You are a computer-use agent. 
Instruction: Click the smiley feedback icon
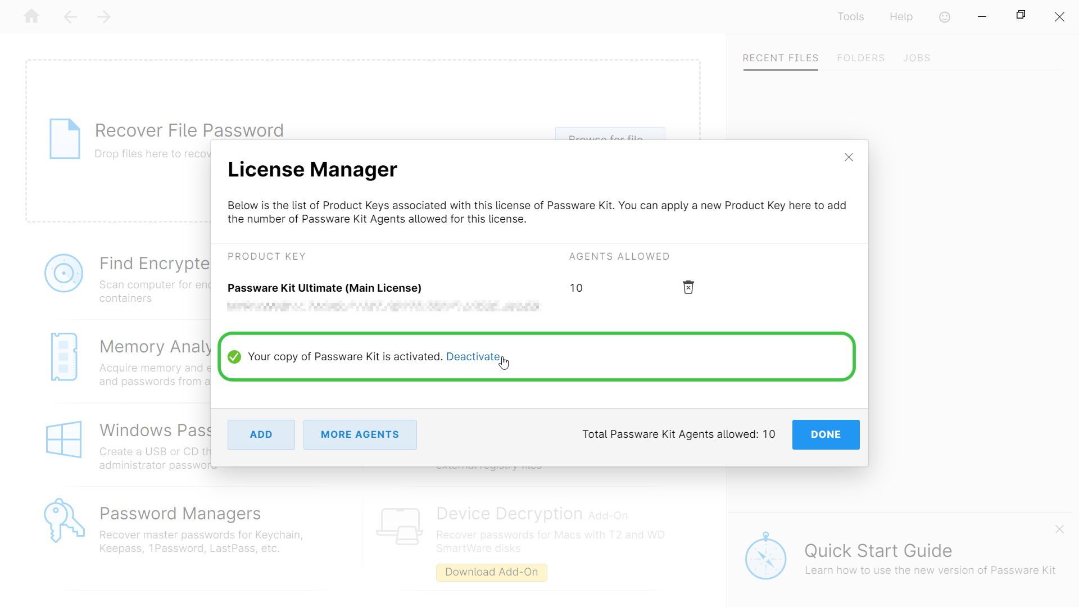coord(945,17)
